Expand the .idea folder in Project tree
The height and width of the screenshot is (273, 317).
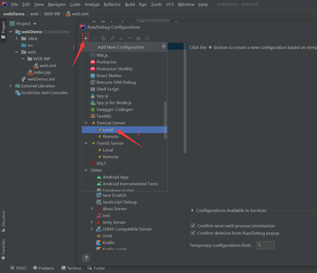click(17, 38)
